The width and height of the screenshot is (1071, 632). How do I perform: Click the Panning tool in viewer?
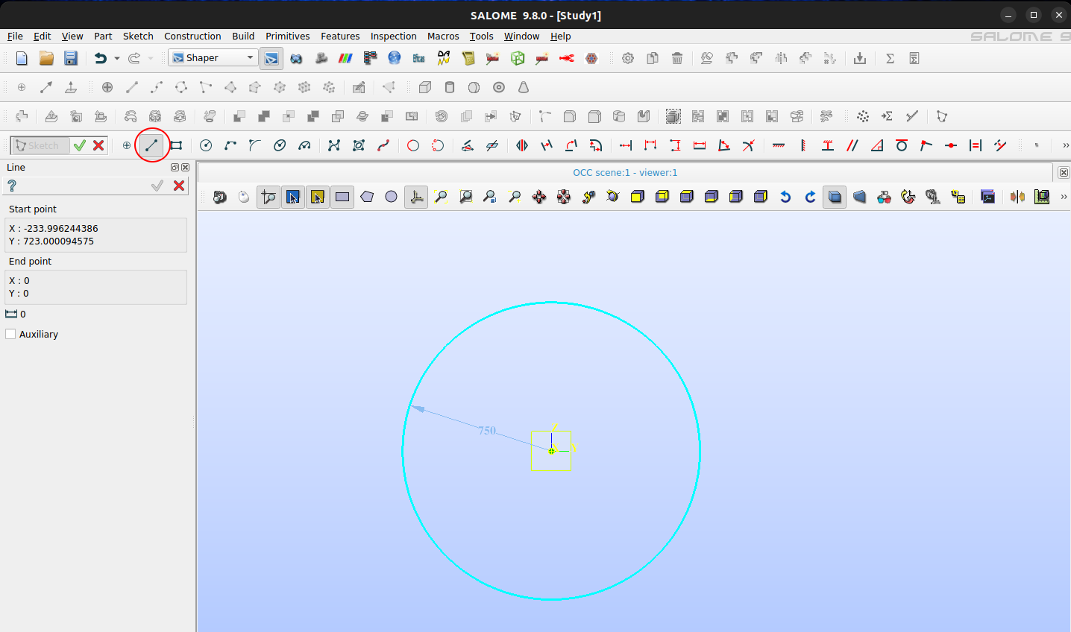539,197
